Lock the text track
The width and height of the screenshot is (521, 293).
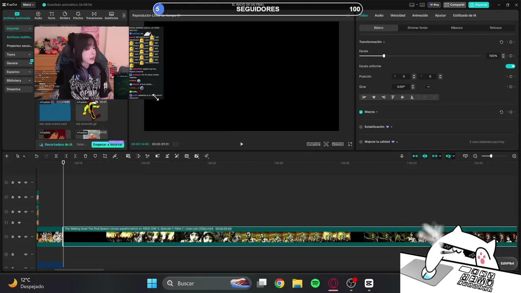tap(13, 223)
